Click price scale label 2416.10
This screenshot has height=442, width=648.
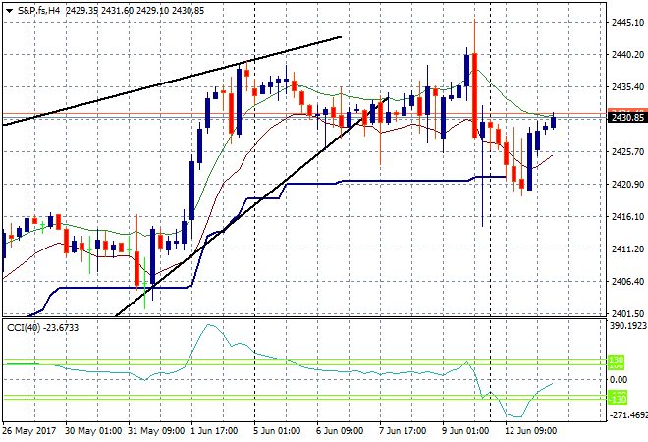627,217
